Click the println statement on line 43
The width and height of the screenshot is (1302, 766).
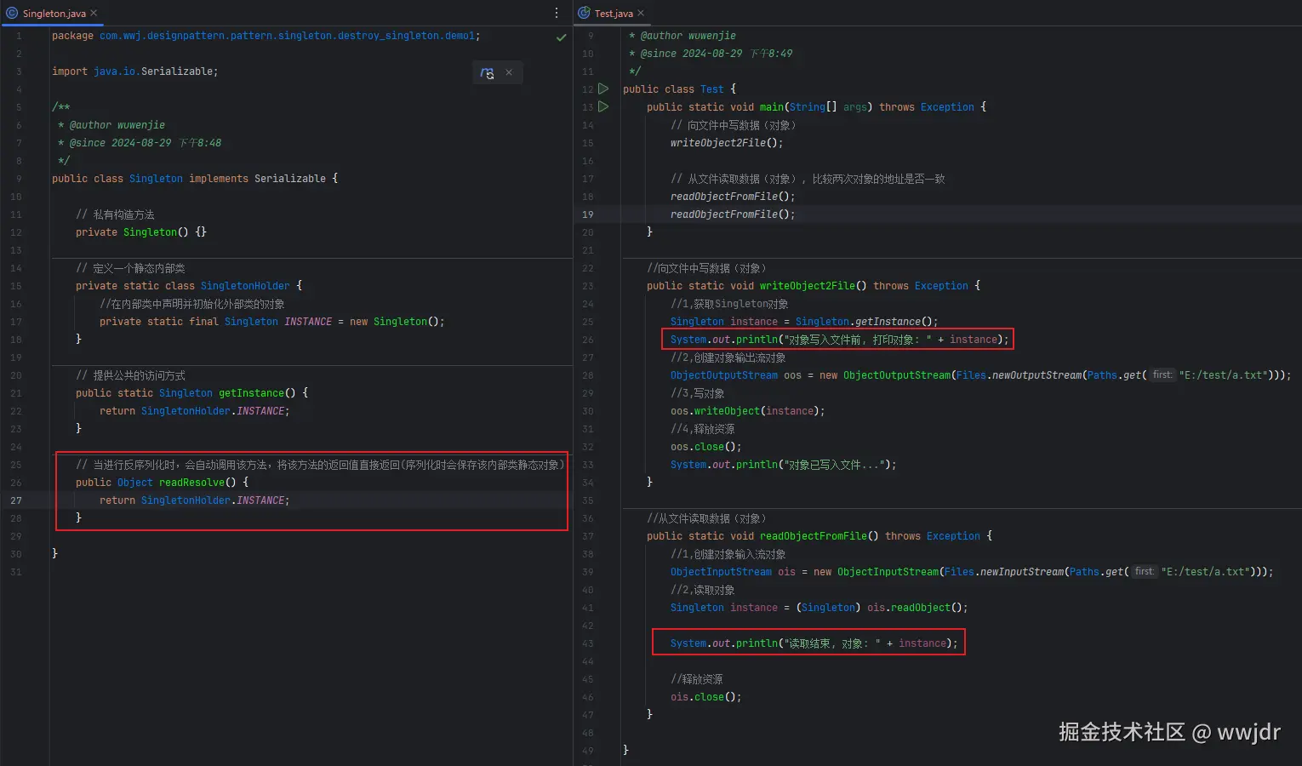tap(814, 643)
